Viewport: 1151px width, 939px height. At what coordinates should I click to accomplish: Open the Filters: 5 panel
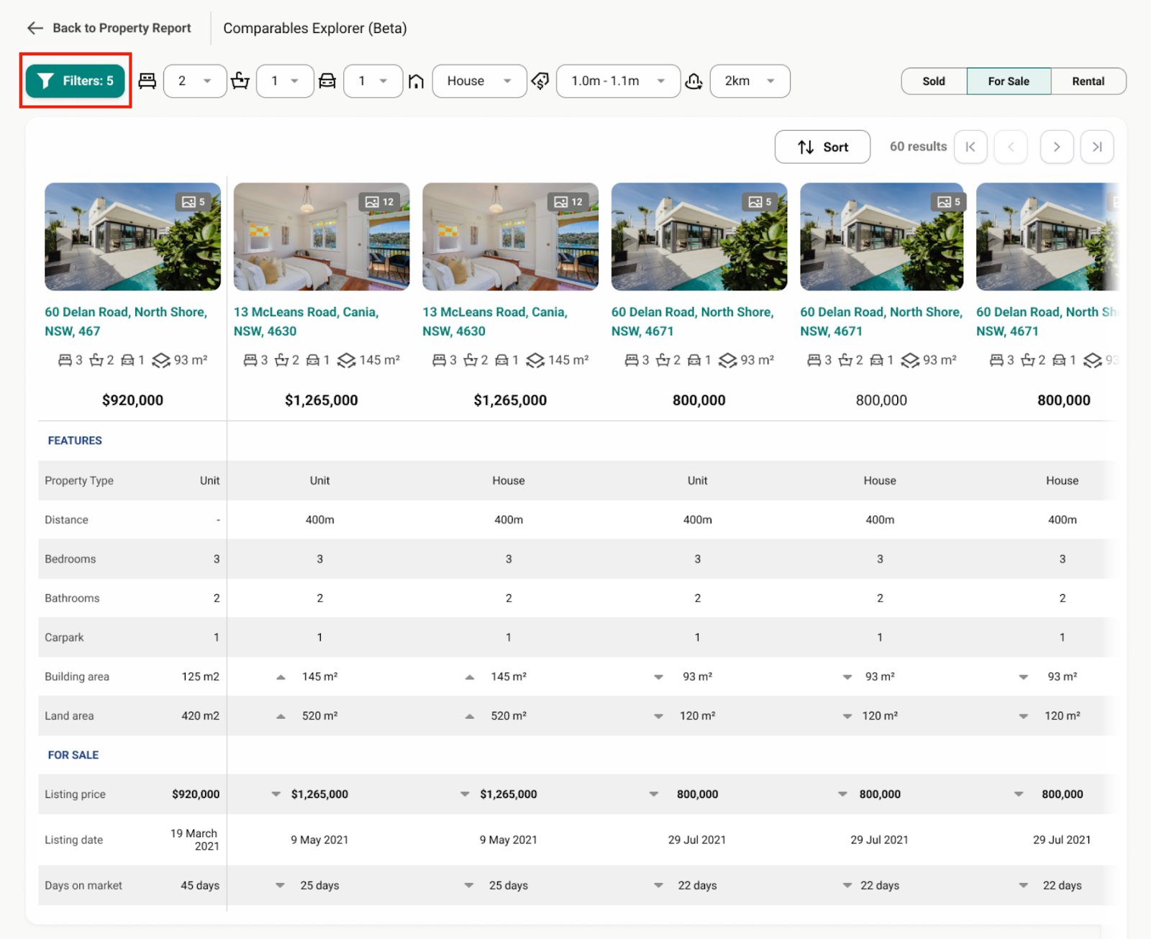tap(76, 81)
